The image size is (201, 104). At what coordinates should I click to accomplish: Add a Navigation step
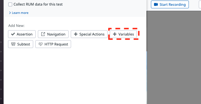53,34
